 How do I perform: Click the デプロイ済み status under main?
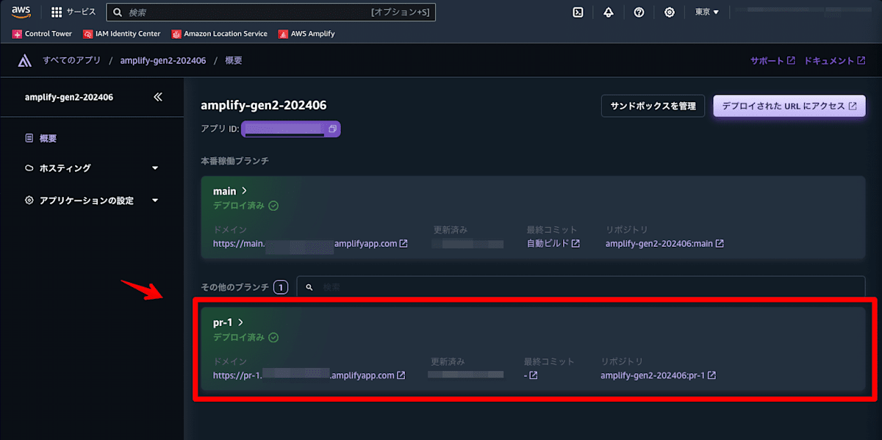click(x=245, y=206)
